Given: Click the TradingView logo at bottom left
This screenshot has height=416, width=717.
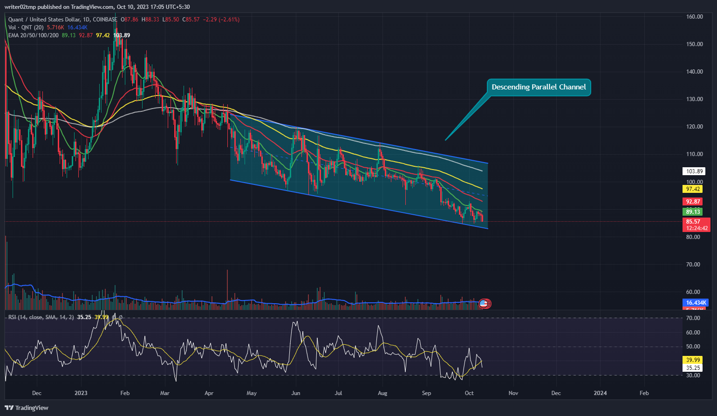Looking at the screenshot, I should pos(27,408).
